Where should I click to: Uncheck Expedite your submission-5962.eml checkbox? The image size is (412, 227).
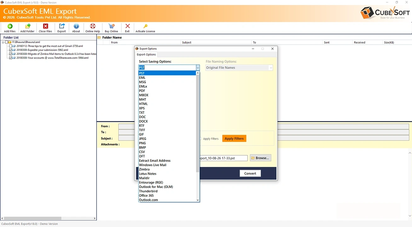tap(11, 50)
